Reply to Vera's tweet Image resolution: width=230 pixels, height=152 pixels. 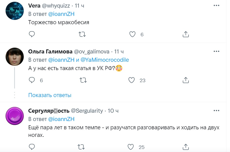click(x=32, y=34)
